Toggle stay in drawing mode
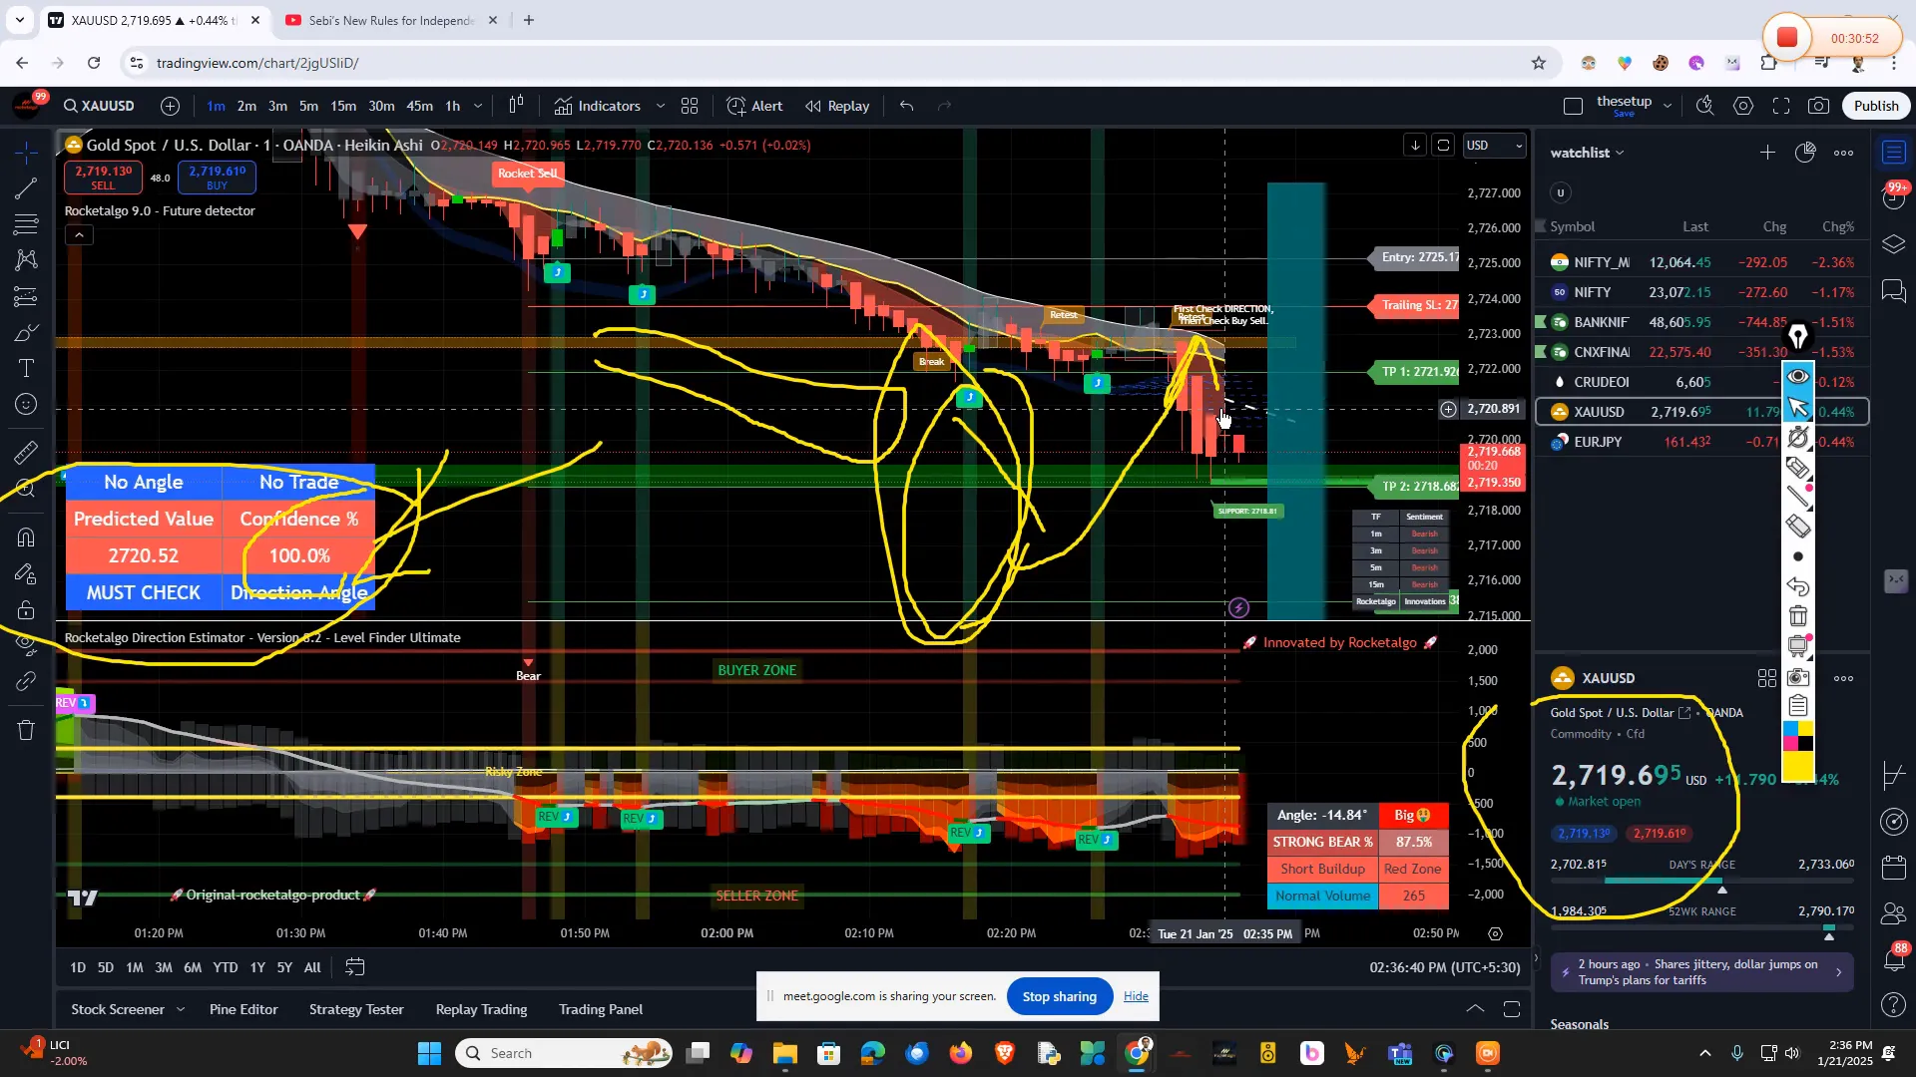This screenshot has width=1916, height=1077. pos(27,574)
